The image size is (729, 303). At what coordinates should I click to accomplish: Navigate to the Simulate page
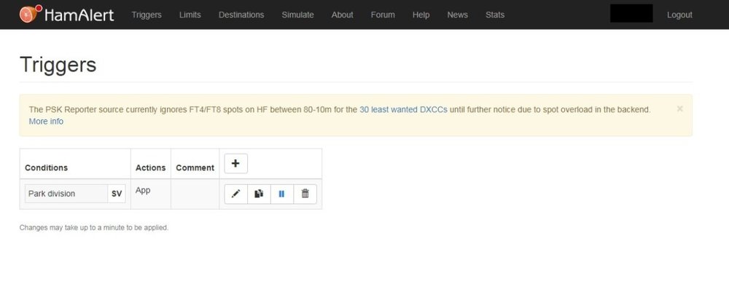tap(297, 15)
